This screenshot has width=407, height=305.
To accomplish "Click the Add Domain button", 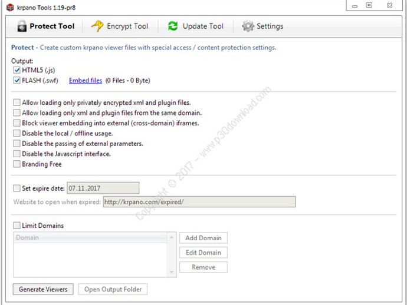I will 203,238.
